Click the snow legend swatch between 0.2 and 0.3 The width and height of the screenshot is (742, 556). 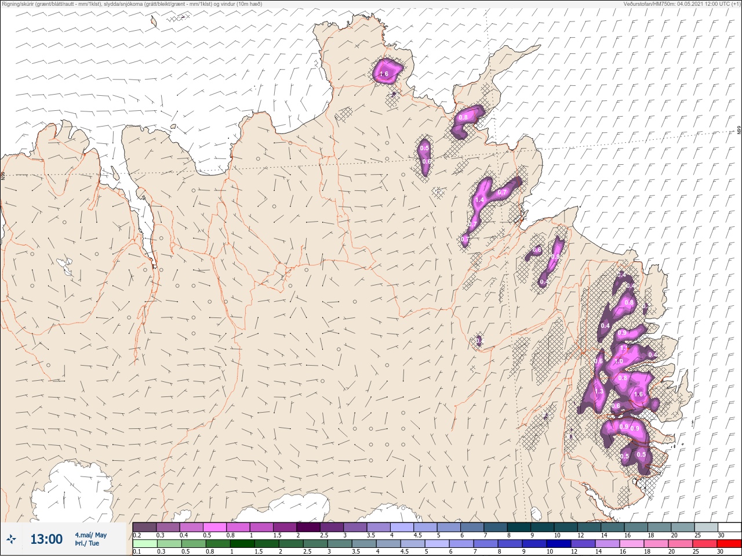144,527
